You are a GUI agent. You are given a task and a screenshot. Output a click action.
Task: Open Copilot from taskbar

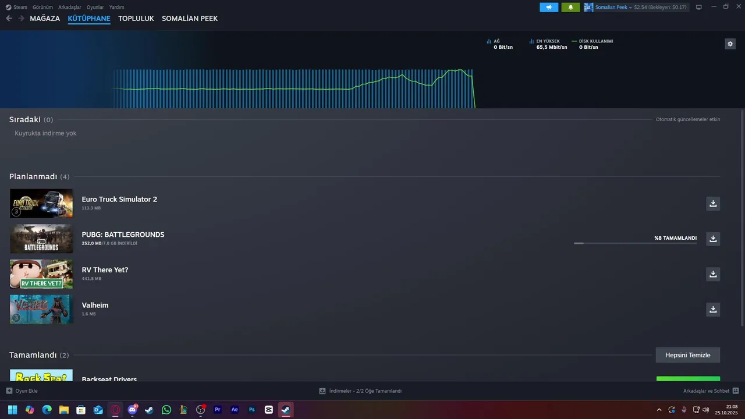(30, 410)
